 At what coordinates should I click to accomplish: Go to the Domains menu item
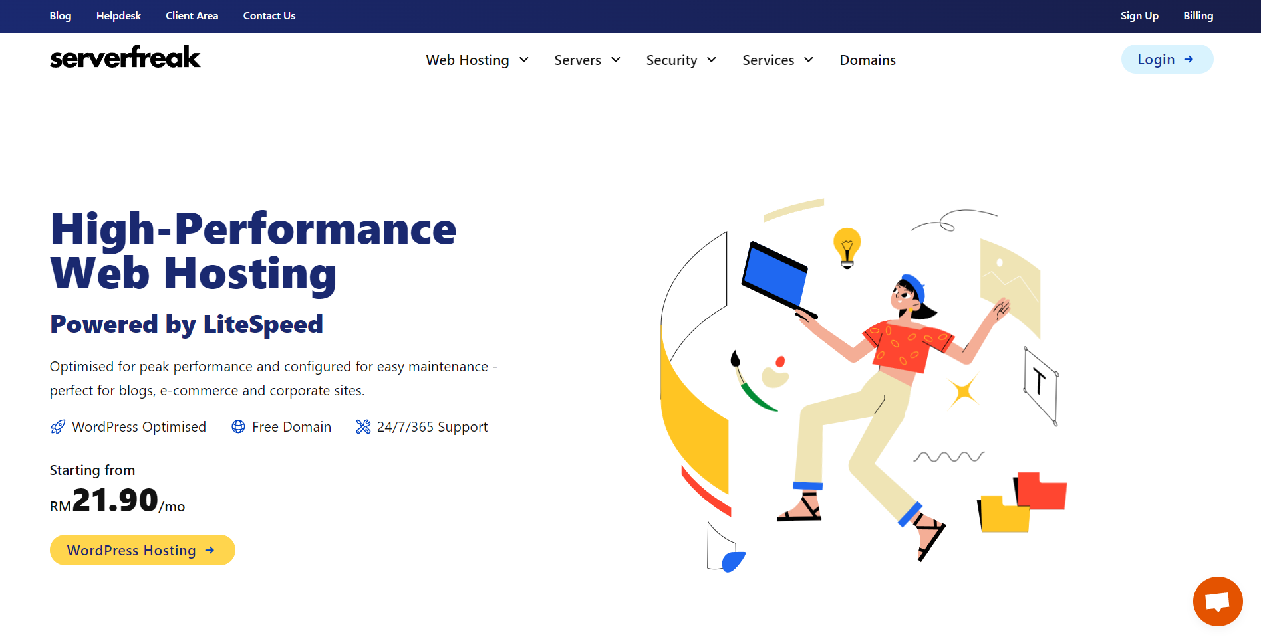point(867,60)
